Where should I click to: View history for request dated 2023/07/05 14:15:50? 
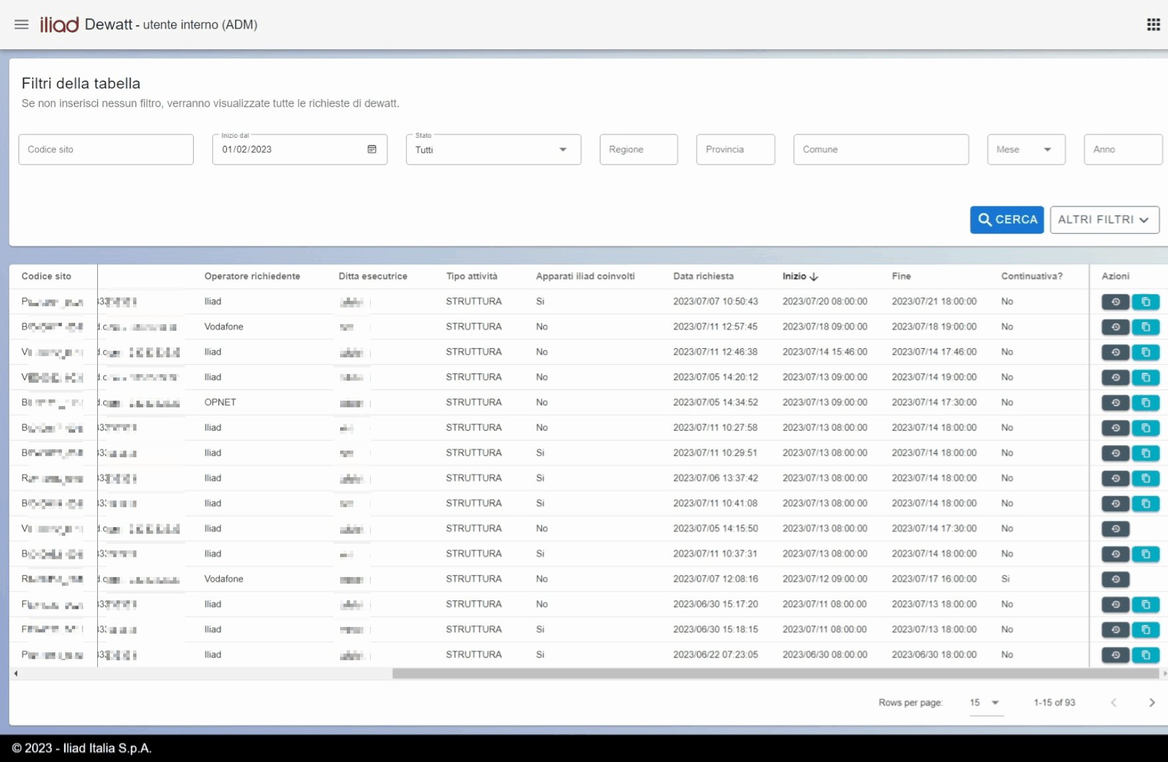1115,529
